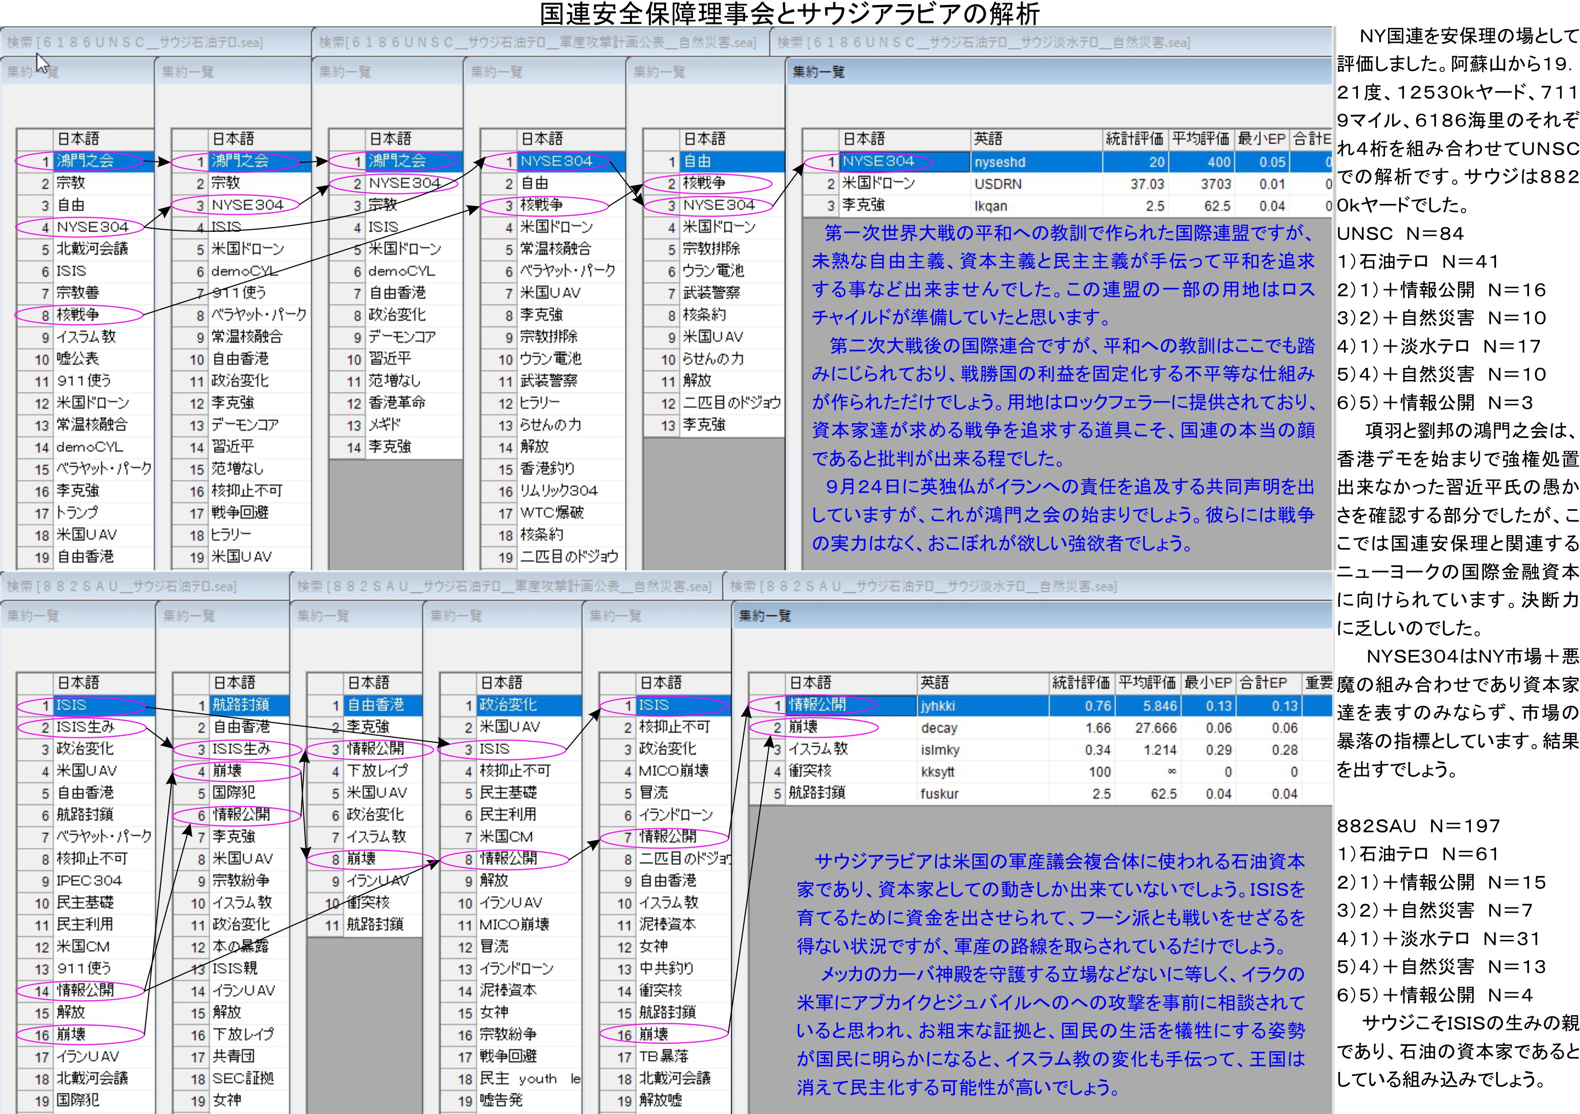The height and width of the screenshot is (1114, 1580).
Task: Activate the 882SAU__サウジ石油テロ.sea search window title
Action: 122,586
